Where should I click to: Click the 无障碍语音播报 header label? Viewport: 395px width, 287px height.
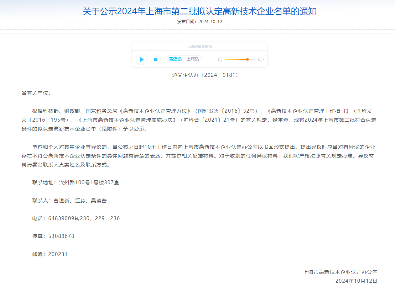pyautogui.click(x=199, y=47)
